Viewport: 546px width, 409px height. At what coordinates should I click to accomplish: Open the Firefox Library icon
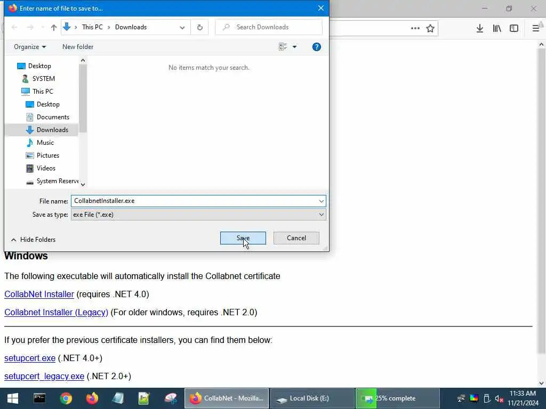click(497, 28)
